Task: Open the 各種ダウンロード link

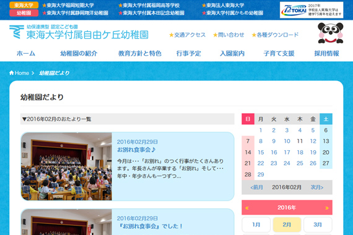Action: coord(275,35)
